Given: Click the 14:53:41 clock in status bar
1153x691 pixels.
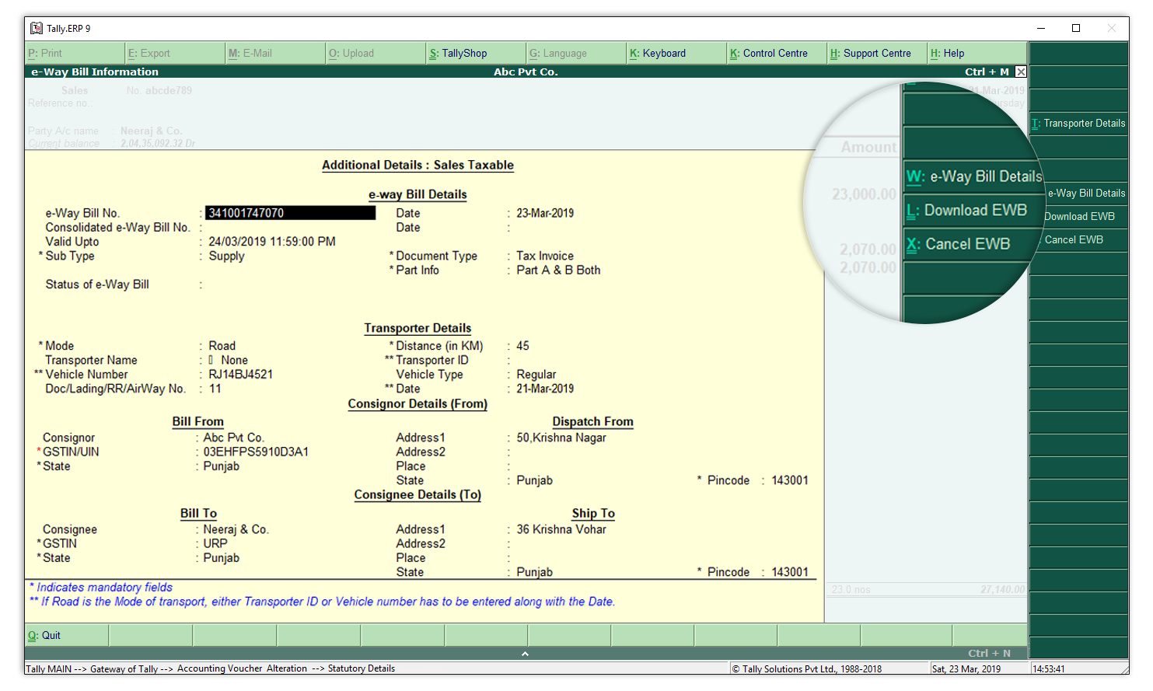Looking at the screenshot, I should coord(1049,669).
